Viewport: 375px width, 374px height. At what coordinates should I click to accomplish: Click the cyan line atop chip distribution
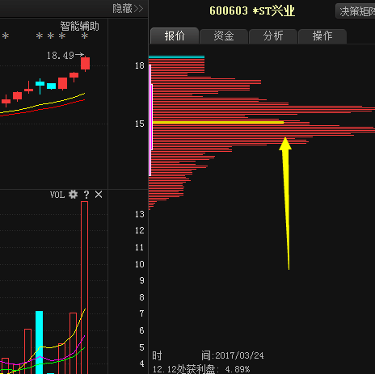click(x=176, y=57)
